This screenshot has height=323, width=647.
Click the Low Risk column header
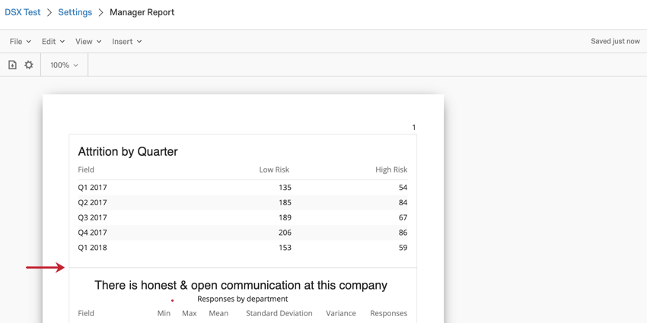[274, 169]
